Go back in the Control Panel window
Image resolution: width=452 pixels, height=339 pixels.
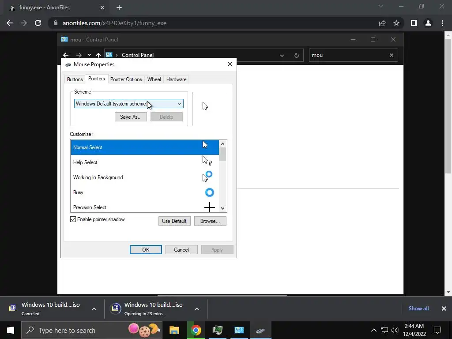coord(66,55)
